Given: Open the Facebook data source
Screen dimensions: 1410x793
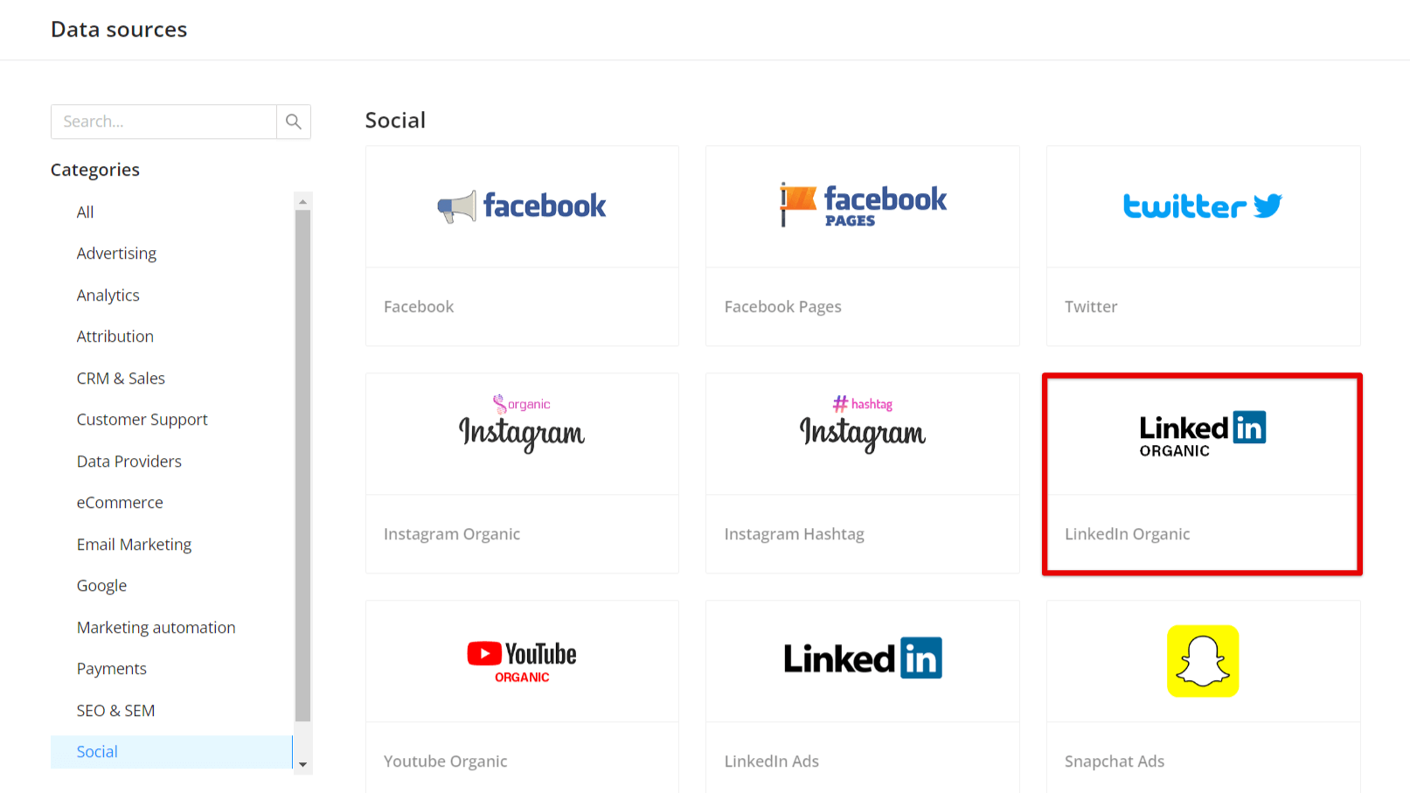Looking at the screenshot, I should tap(522, 245).
